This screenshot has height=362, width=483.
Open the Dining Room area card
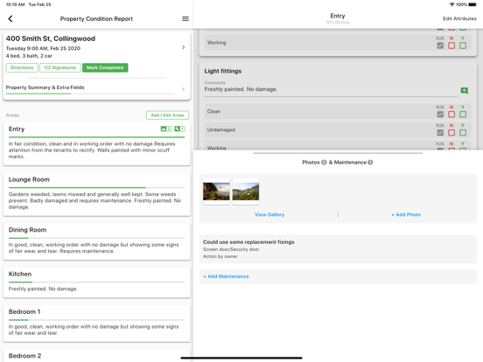[x=97, y=241]
